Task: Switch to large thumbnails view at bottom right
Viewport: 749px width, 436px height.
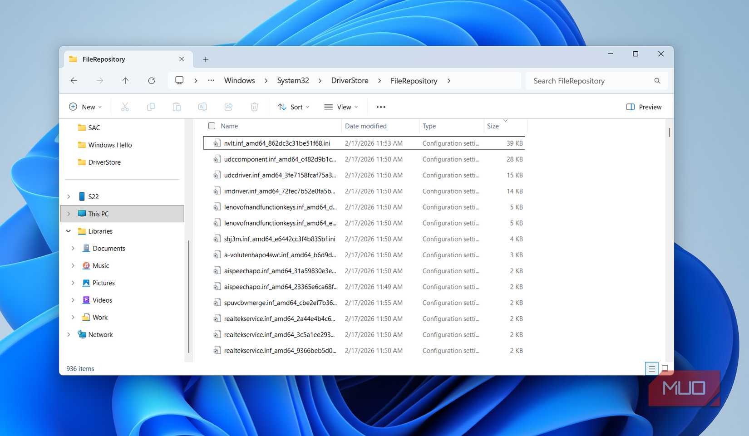Action: [665, 368]
